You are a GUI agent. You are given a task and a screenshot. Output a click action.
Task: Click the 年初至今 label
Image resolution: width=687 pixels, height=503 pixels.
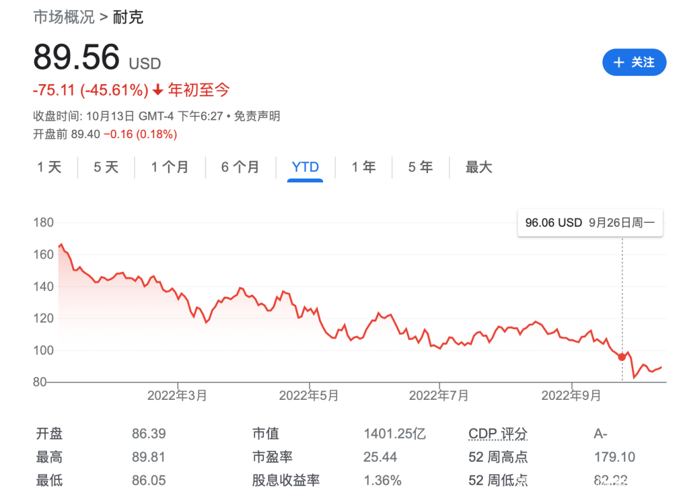(x=199, y=90)
